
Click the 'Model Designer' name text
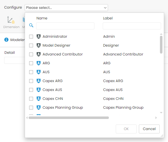56,45
